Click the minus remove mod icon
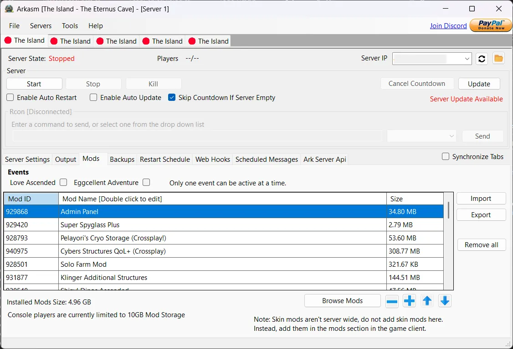 click(392, 301)
